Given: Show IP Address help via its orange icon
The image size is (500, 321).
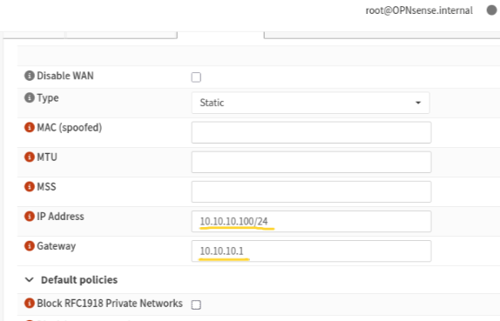Looking at the screenshot, I should (x=30, y=217).
